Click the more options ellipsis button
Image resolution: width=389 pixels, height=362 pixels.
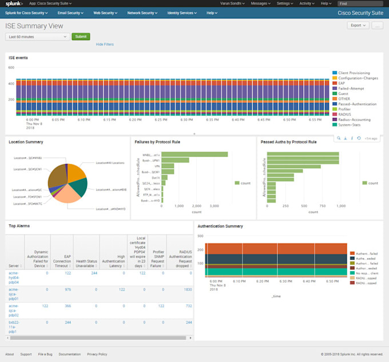tap(377, 25)
